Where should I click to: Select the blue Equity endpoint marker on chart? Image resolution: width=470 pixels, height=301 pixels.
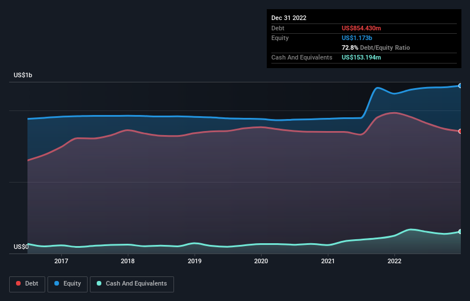coord(460,86)
